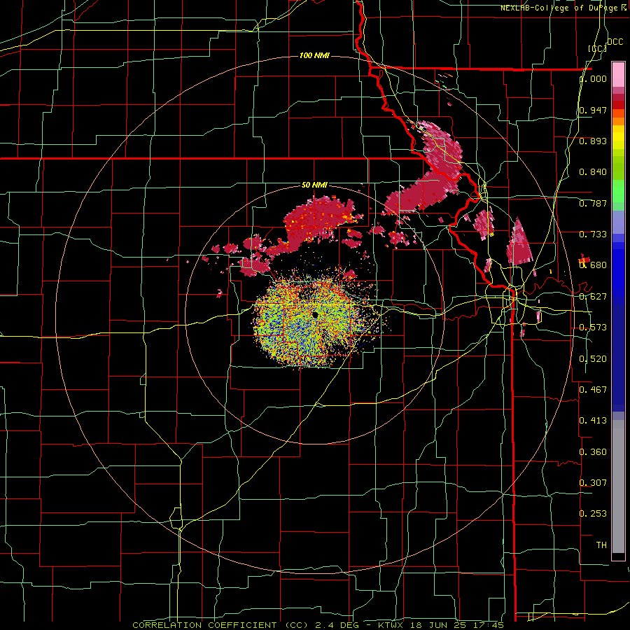
Task: Click the NEXLAB-College of DuPage title text
Action: click(560, 8)
